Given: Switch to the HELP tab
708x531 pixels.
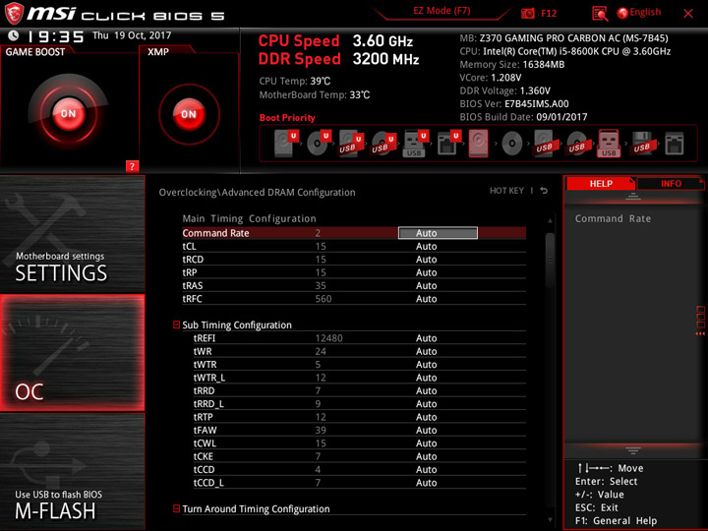Looking at the screenshot, I should 601,183.
